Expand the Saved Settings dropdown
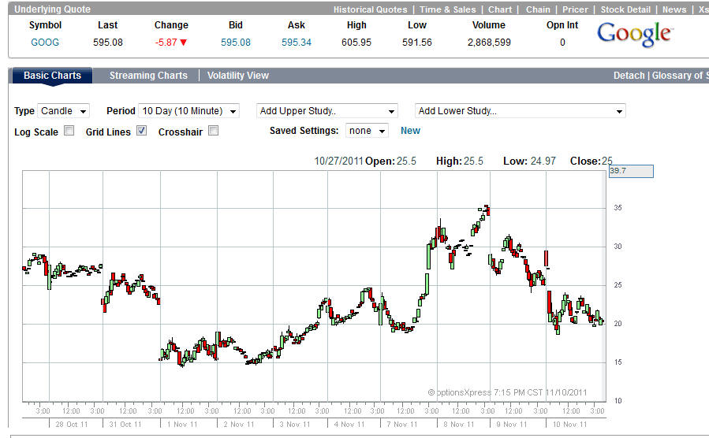The height and width of the screenshot is (438, 709). [x=368, y=131]
